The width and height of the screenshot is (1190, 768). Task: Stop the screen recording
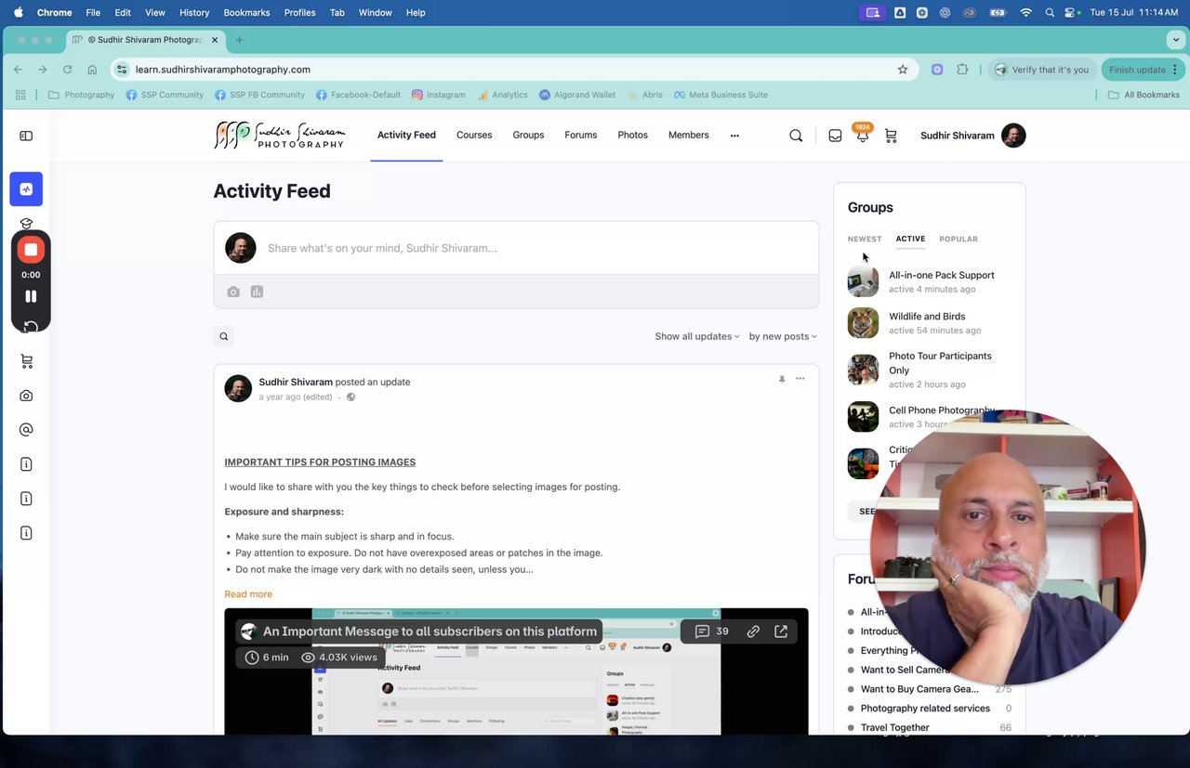[x=31, y=249]
